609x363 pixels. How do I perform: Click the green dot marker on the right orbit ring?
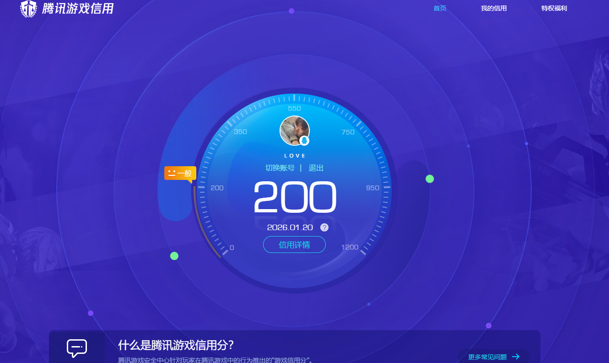click(x=430, y=179)
